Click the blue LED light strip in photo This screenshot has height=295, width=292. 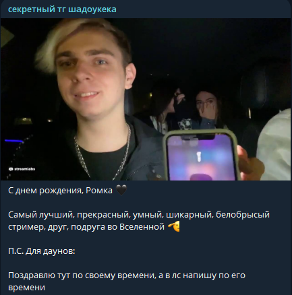14,141
